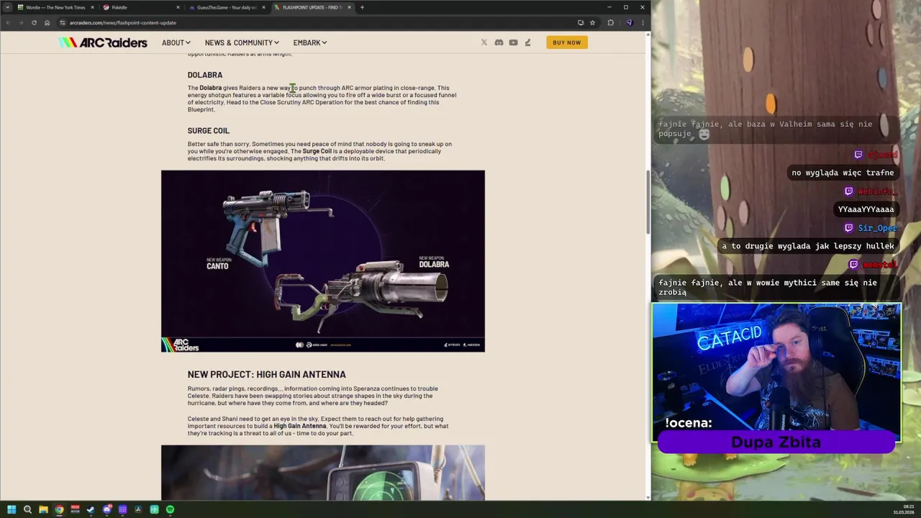Open the tab search dropdown arrow
Image resolution: width=921 pixels, height=518 pixels.
pos(7,7)
